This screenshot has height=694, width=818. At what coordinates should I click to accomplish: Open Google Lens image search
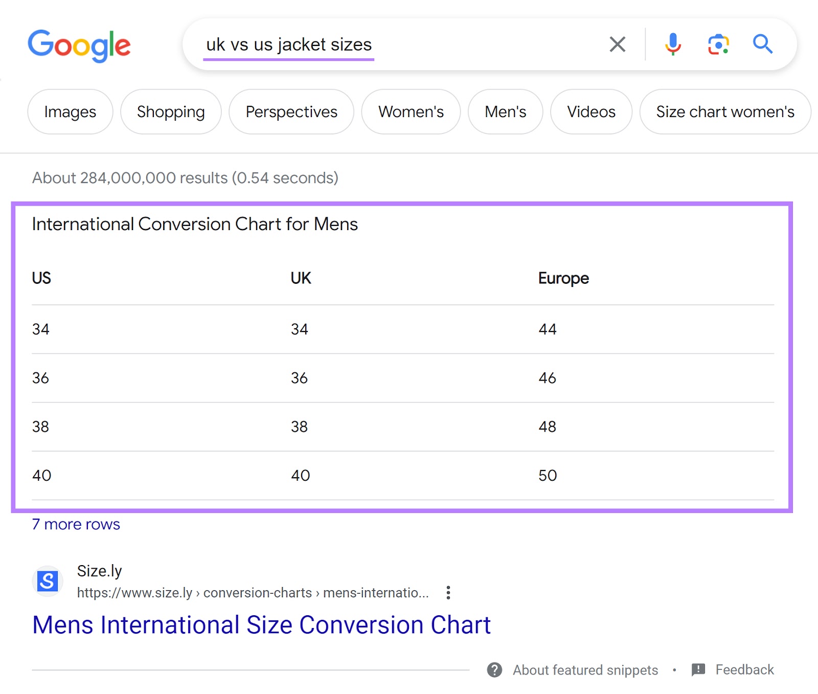tap(718, 44)
